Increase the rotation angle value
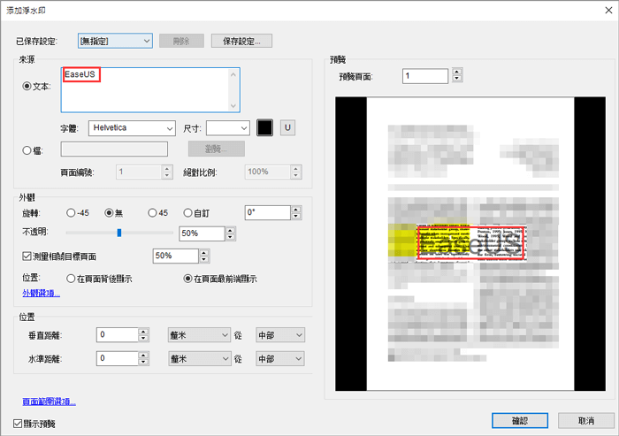 click(x=296, y=210)
